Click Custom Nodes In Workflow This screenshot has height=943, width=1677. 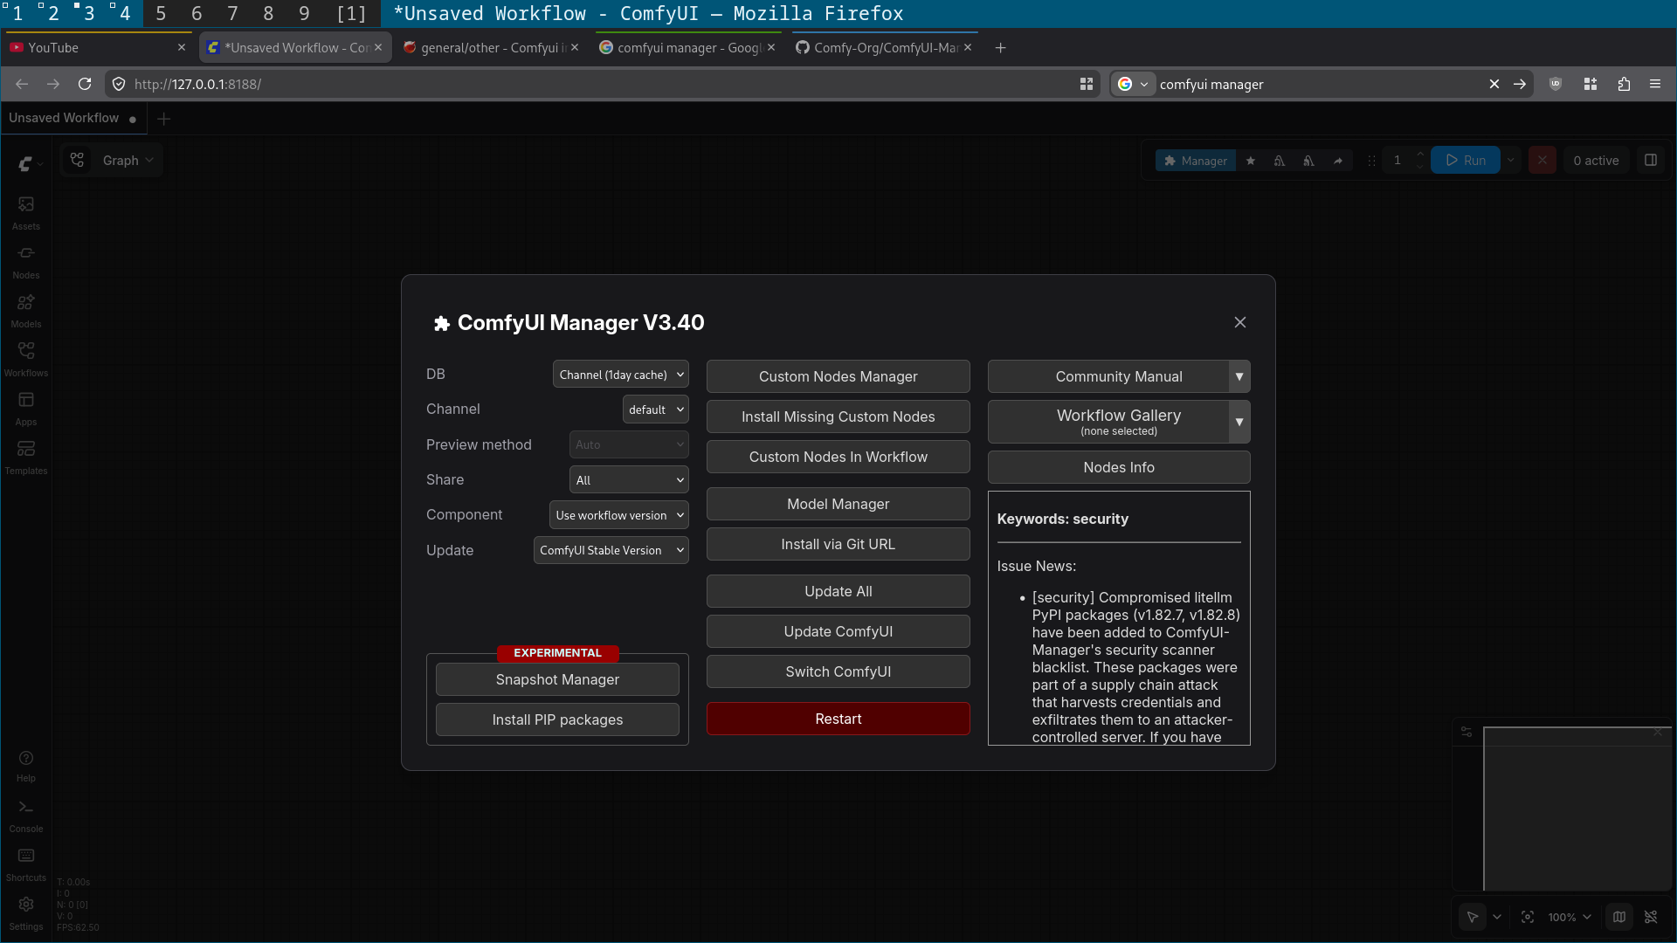point(838,457)
